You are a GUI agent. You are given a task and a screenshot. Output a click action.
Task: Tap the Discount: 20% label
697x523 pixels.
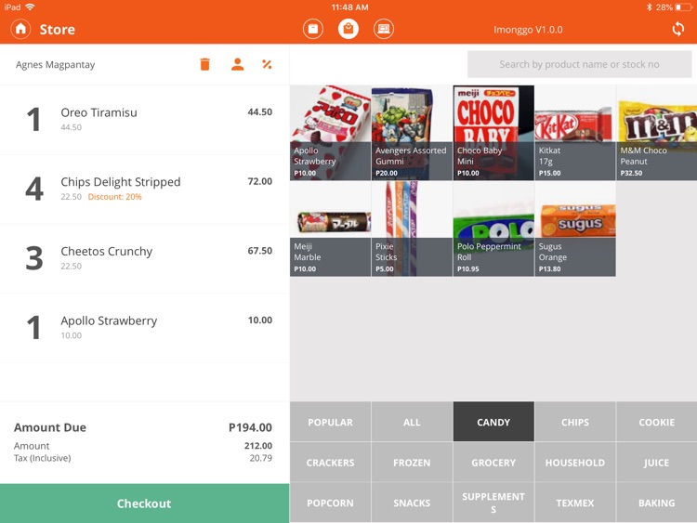tap(114, 197)
